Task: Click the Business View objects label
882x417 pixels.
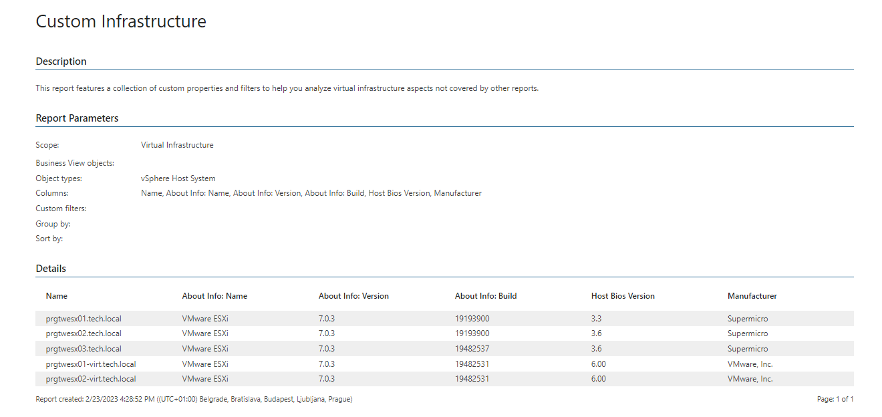Action: [75, 163]
